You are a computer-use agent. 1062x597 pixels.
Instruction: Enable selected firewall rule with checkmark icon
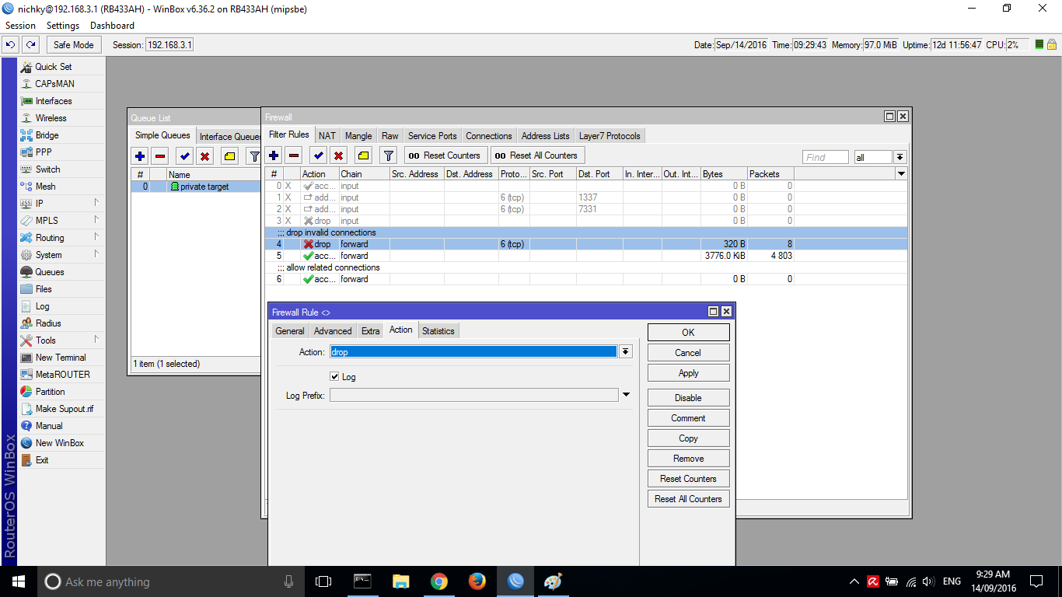tap(319, 155)
